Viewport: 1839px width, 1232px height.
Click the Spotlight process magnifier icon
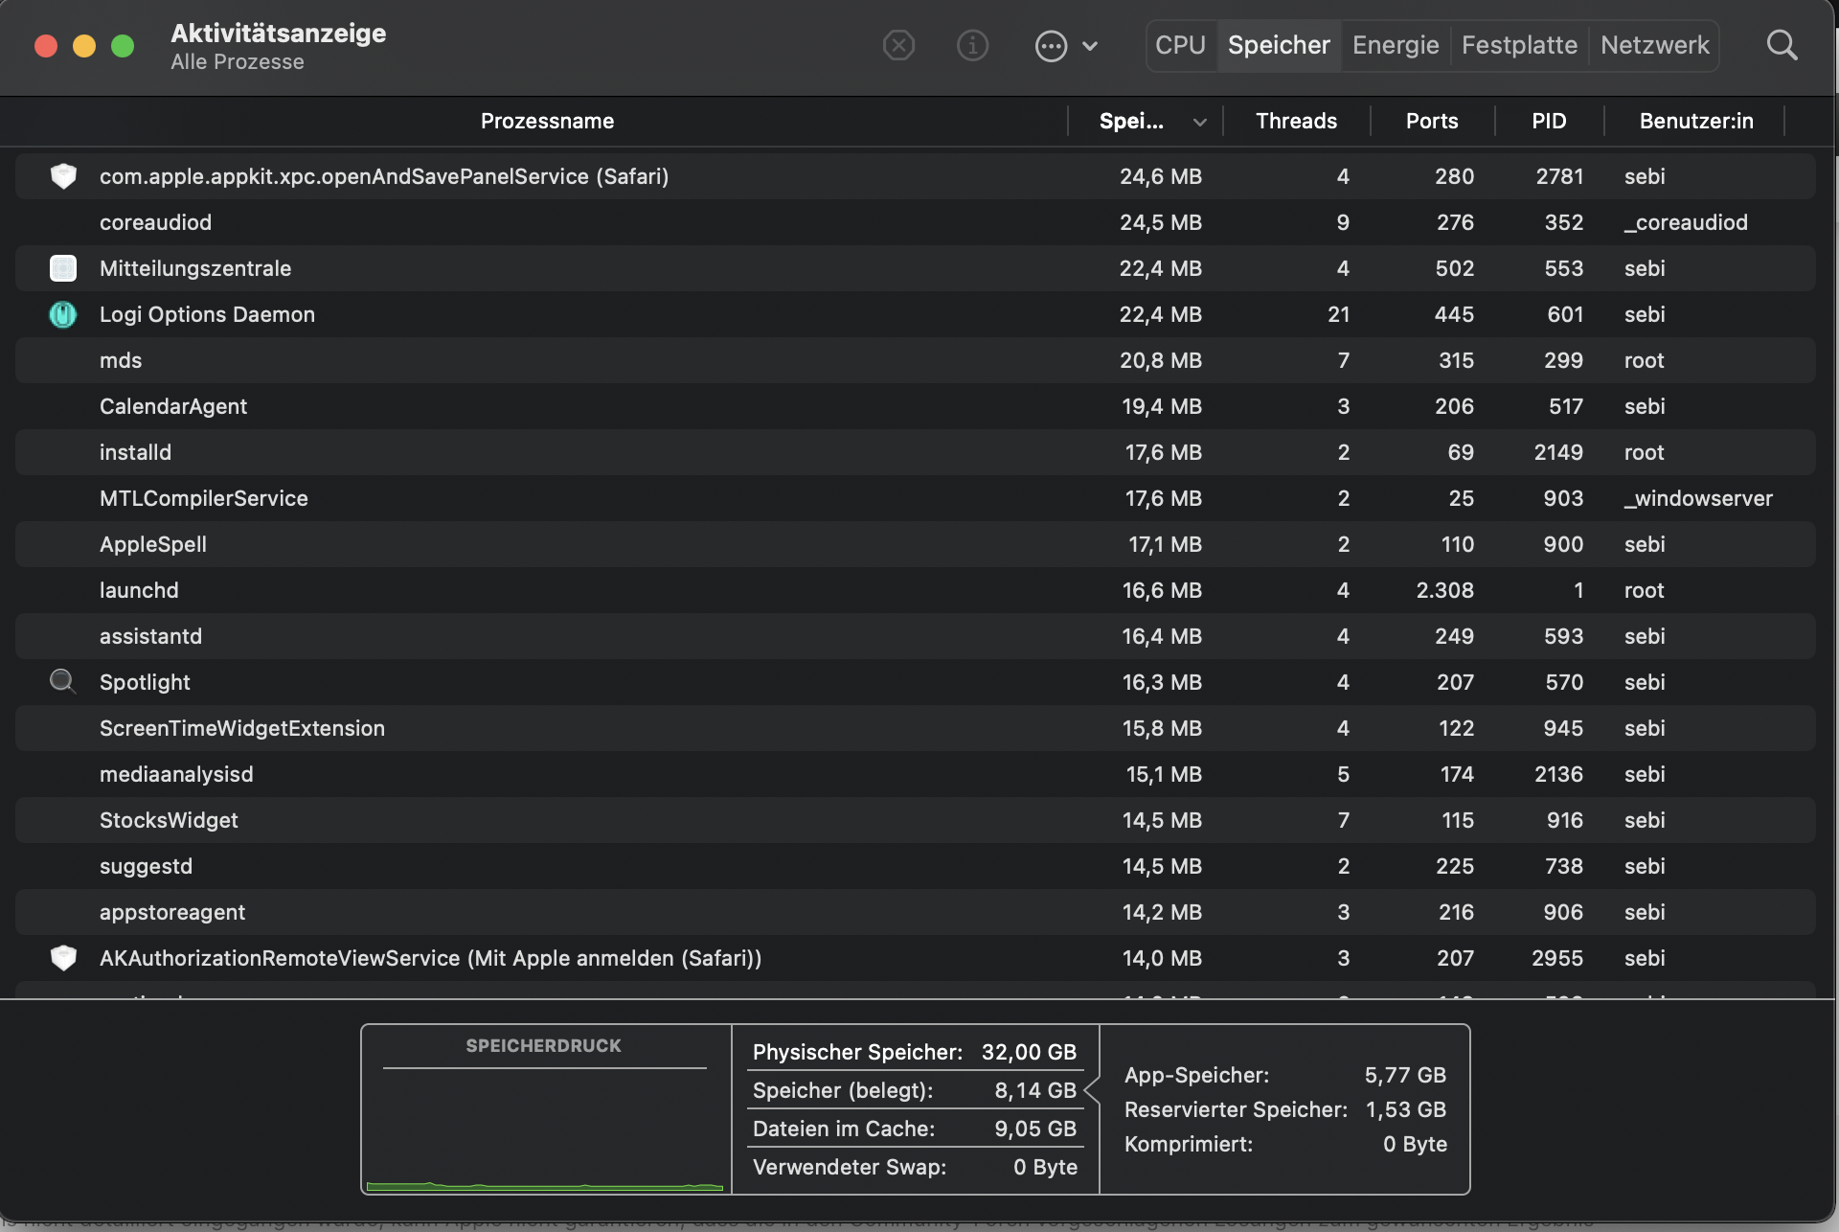click(62, 681)
